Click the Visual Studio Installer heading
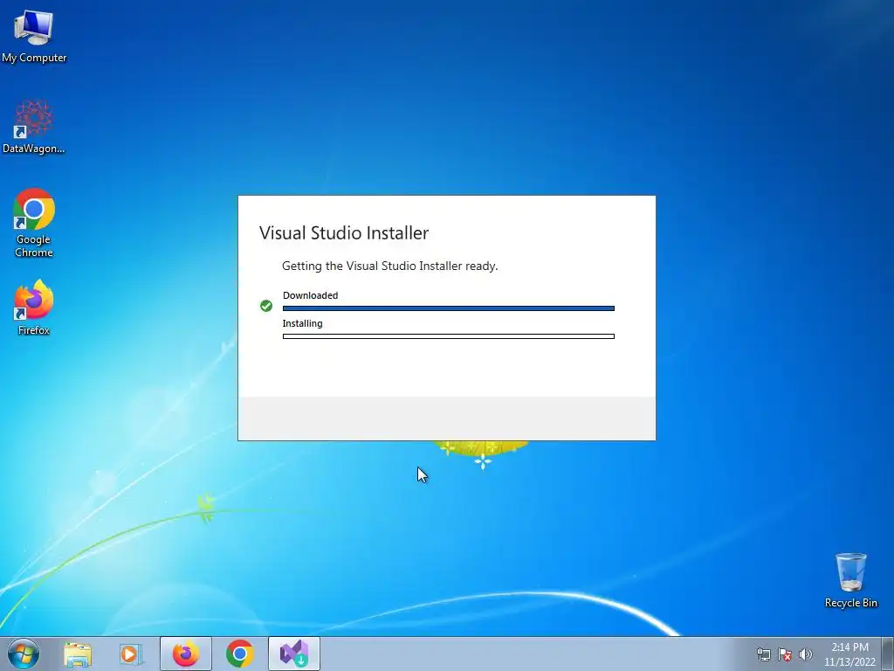 pos(344,232)
